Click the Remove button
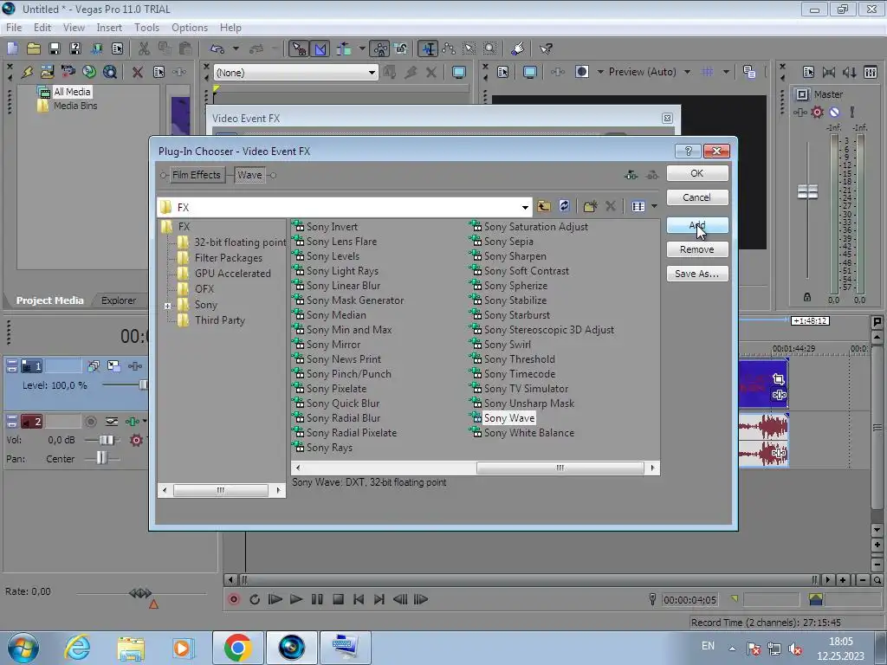Viewport: 887px width, 665px height. (697, 249)
